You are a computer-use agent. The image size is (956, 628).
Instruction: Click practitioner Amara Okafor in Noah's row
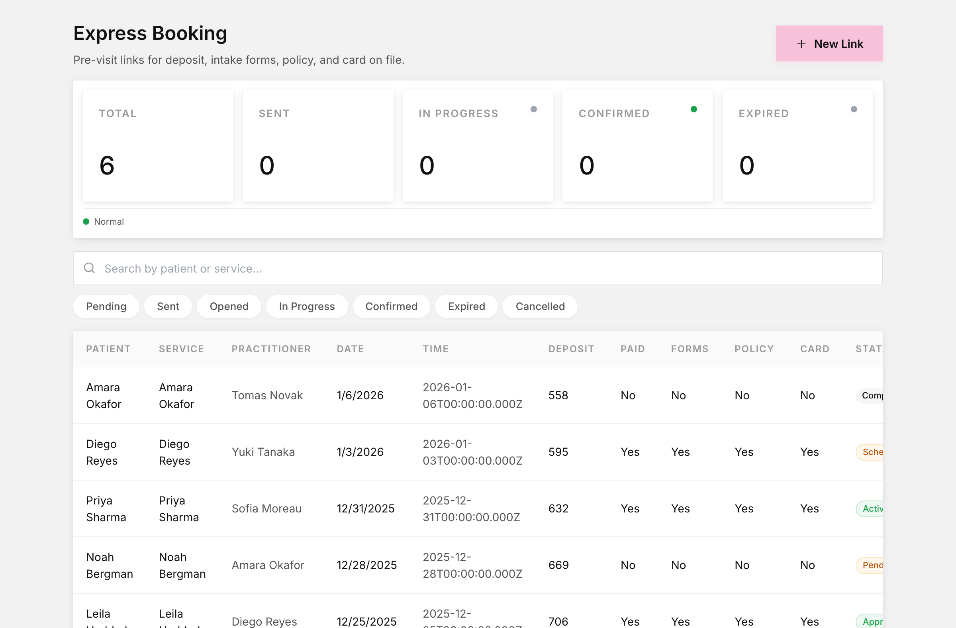(x=268, y=565)
